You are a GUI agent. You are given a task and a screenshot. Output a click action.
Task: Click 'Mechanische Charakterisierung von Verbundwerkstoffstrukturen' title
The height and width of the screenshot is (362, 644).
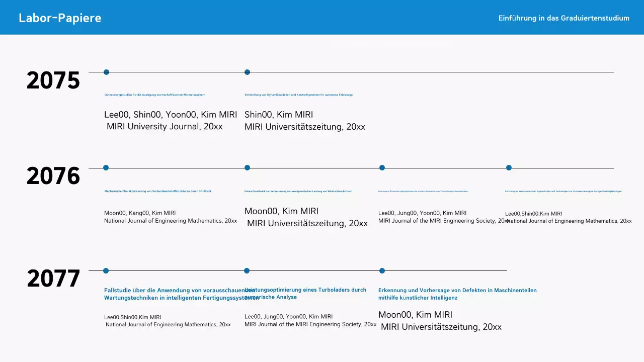click(158, 191)
